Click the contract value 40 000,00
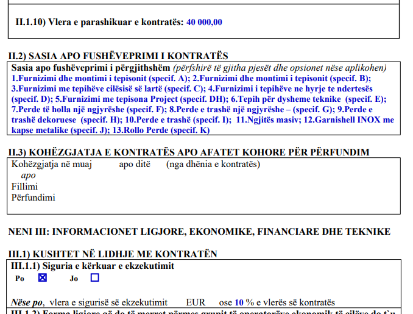 [x=204, y=23]
